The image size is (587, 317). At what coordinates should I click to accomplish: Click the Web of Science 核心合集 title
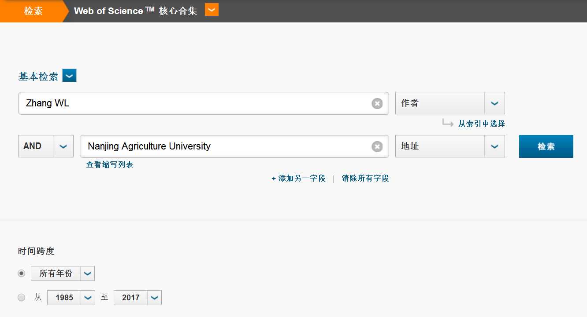pos(136,11)
